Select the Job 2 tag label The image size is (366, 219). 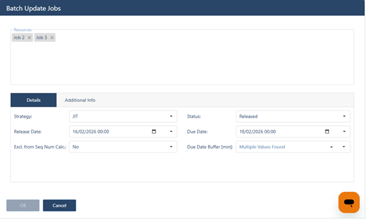point(19,38)
